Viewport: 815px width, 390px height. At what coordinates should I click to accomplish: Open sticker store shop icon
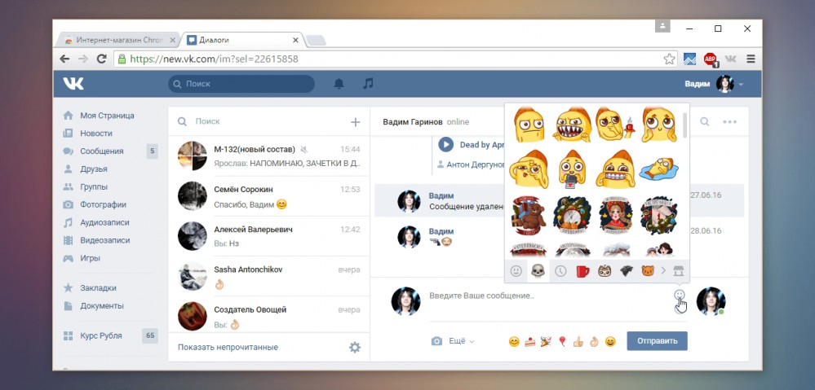[678, 270]
